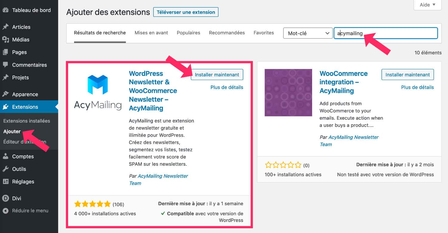Click the Tableau de bord dashboard icon
Image resolution: width=448 pixels, height=233 pixels.
pyautogui.click(x=5, y=10)
